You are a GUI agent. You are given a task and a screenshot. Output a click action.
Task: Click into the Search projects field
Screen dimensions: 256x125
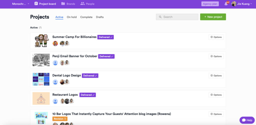click(177, 17)
